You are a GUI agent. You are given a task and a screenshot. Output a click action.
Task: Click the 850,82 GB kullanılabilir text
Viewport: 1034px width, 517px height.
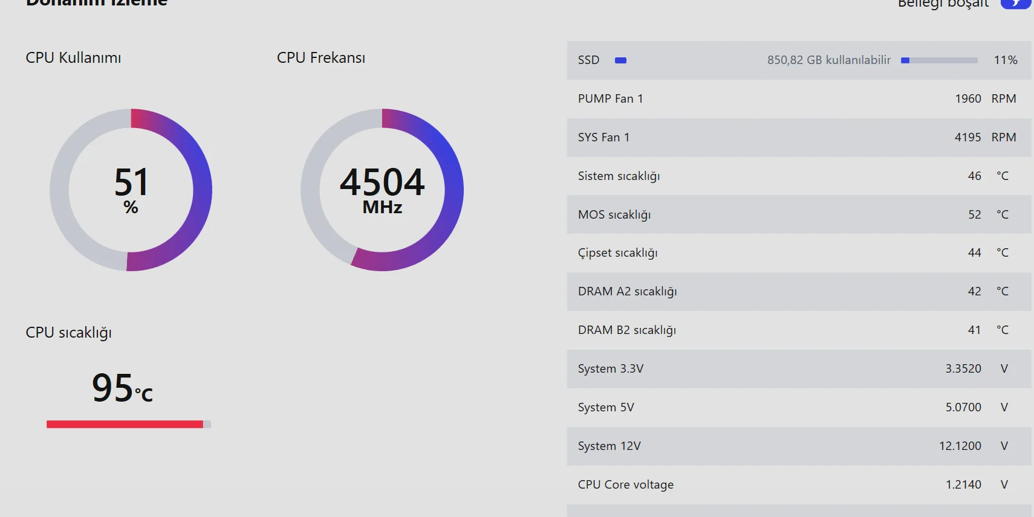click(828, 60)
